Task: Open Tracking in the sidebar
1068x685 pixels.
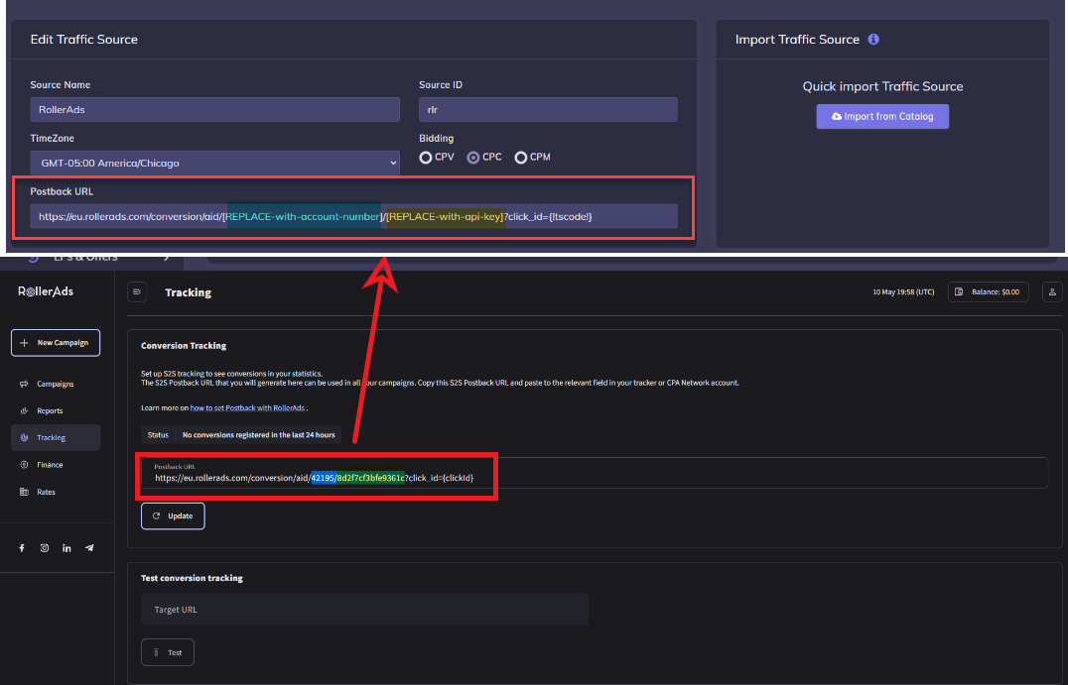Action: [56, 437]
